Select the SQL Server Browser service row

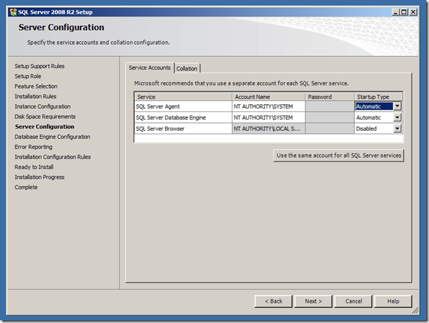[x=182, y=129]
